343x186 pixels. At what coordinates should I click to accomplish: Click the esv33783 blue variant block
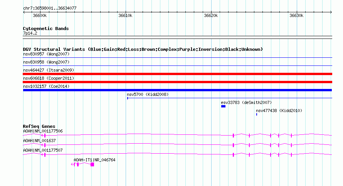[x=223, y=106]
